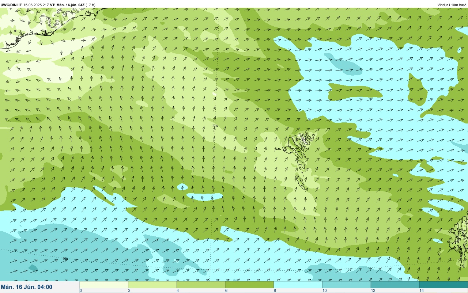
Task: Click the '60N' latitude label
Action: [x=65, y=259]
